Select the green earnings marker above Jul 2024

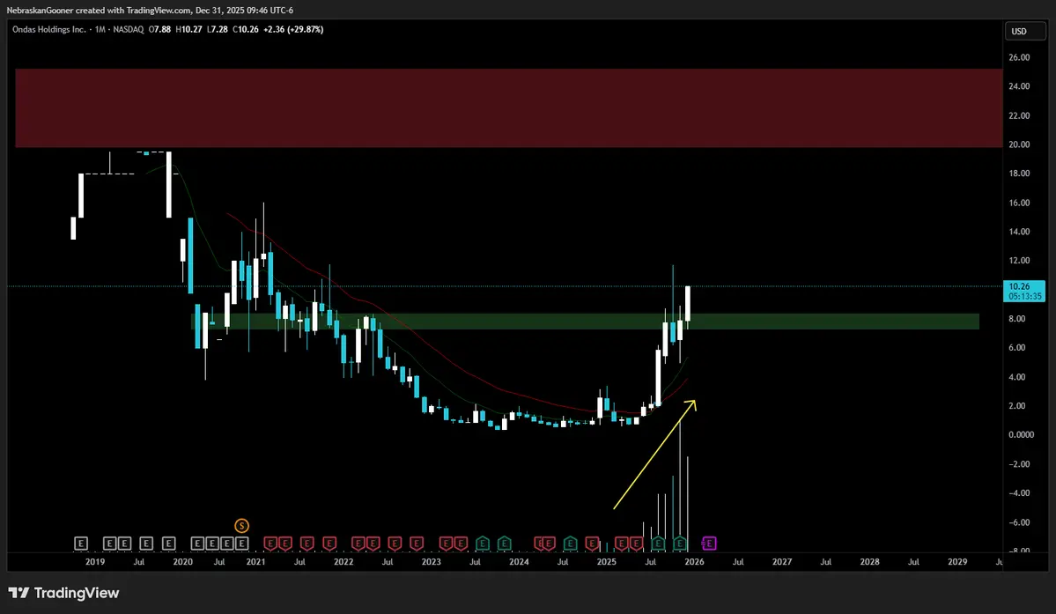point(570,544)
